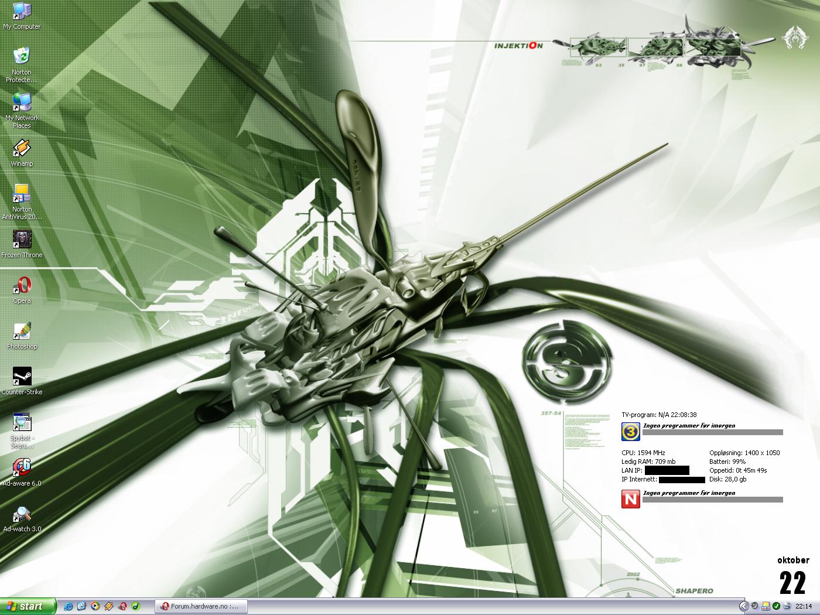The height and width of the screenshot is (615, 820).
Task: Click TV3 program progress bar
Action: coord(713,432)
